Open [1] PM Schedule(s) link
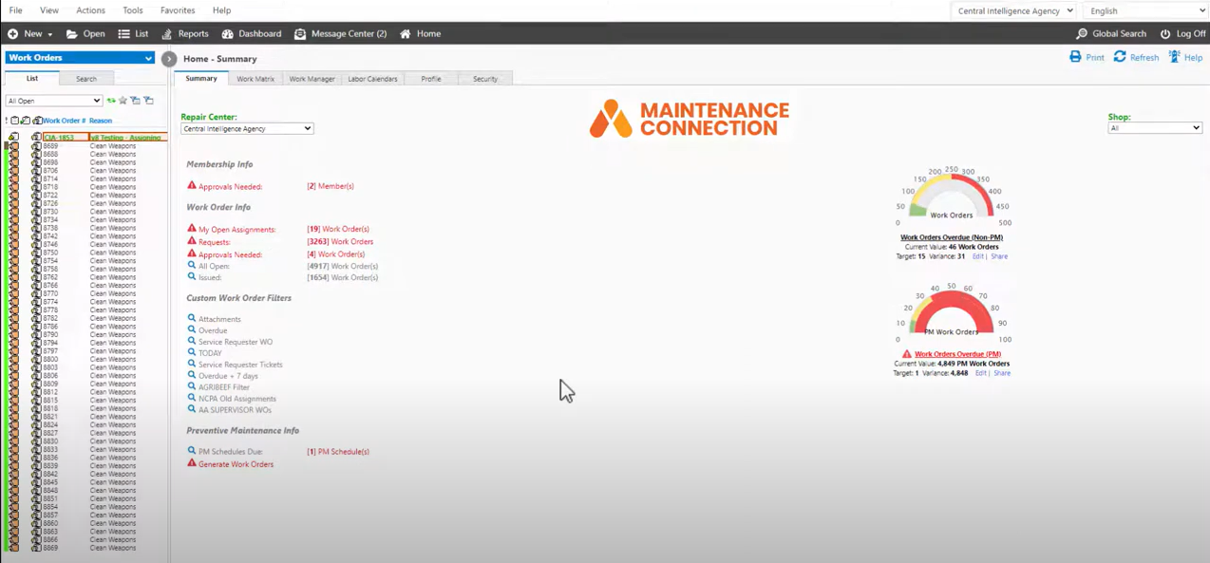The height and width of the screenshot is (563, 1210). (338, 452)
